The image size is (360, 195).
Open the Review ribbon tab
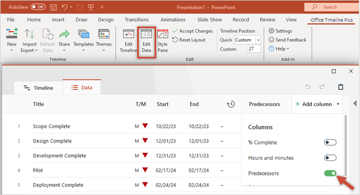pyautogui.click(x=267, y=19)
